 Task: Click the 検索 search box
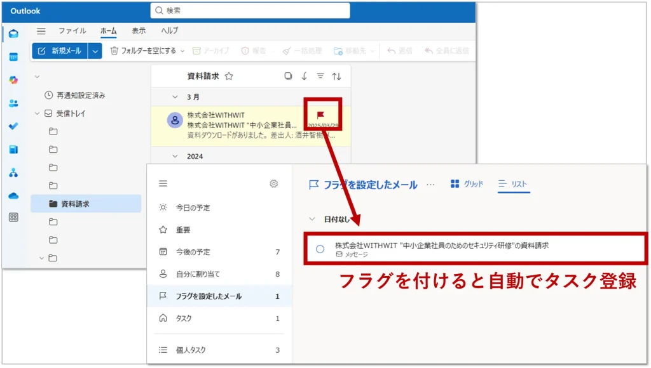coord(250,11)
